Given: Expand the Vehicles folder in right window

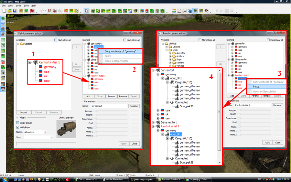Looking at the screenshot, I should click(x=170, y=66).
